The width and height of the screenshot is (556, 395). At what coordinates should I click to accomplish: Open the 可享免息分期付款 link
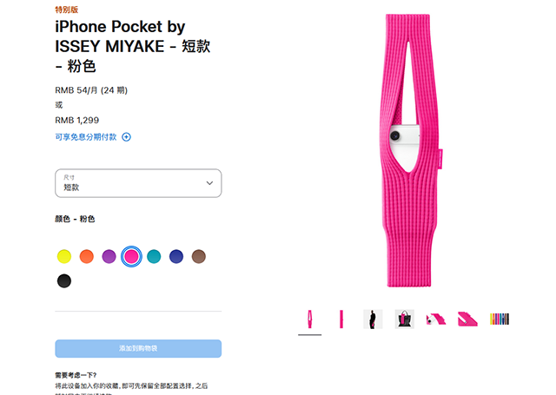coord(86,137)
